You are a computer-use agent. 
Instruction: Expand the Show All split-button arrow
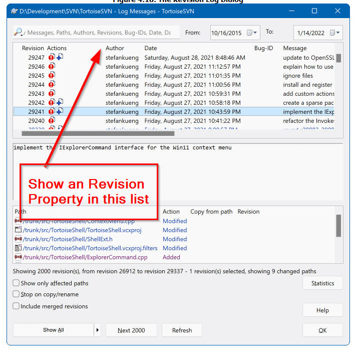[x=98, y=330]
